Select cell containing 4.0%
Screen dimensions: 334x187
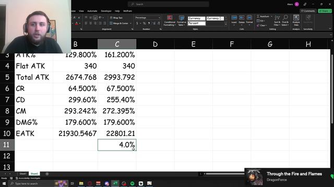[x=117, y=145]
